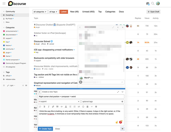171x132 pixels.
Task: Open the support category dropdown in composer
Action: coord(59,101)
